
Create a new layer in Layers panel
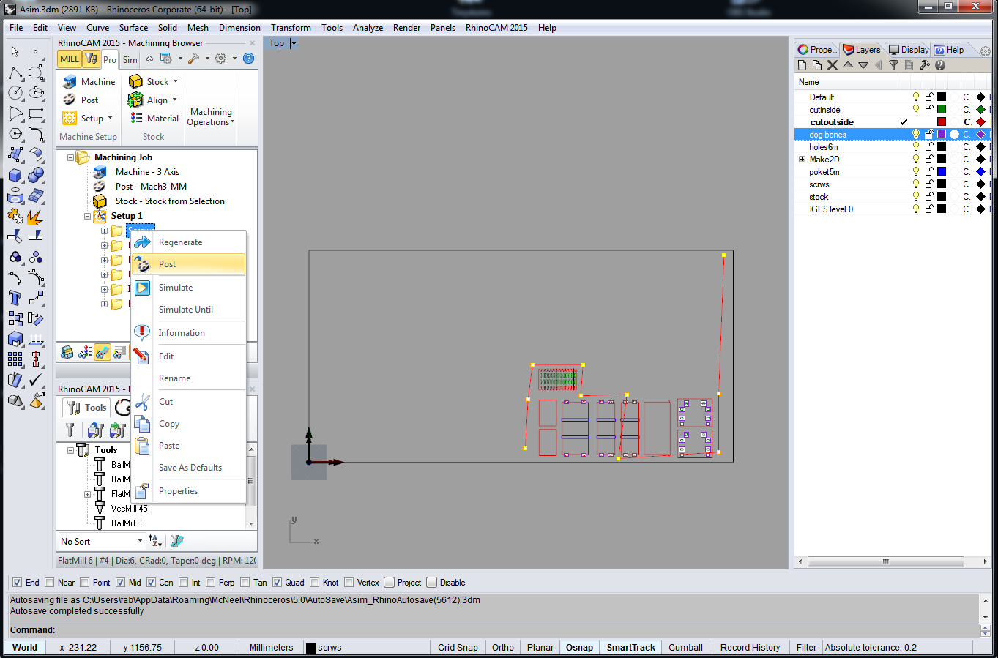[802, 65]
